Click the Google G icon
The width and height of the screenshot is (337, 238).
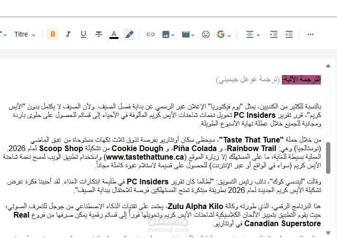221,34
